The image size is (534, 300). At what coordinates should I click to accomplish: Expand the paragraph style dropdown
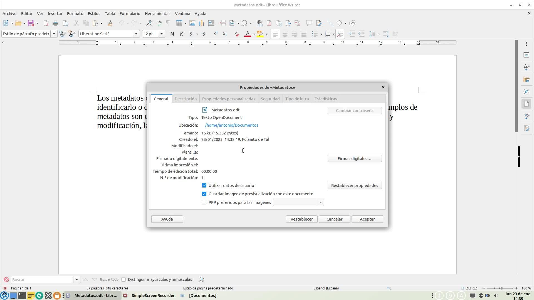pos(54,34)
